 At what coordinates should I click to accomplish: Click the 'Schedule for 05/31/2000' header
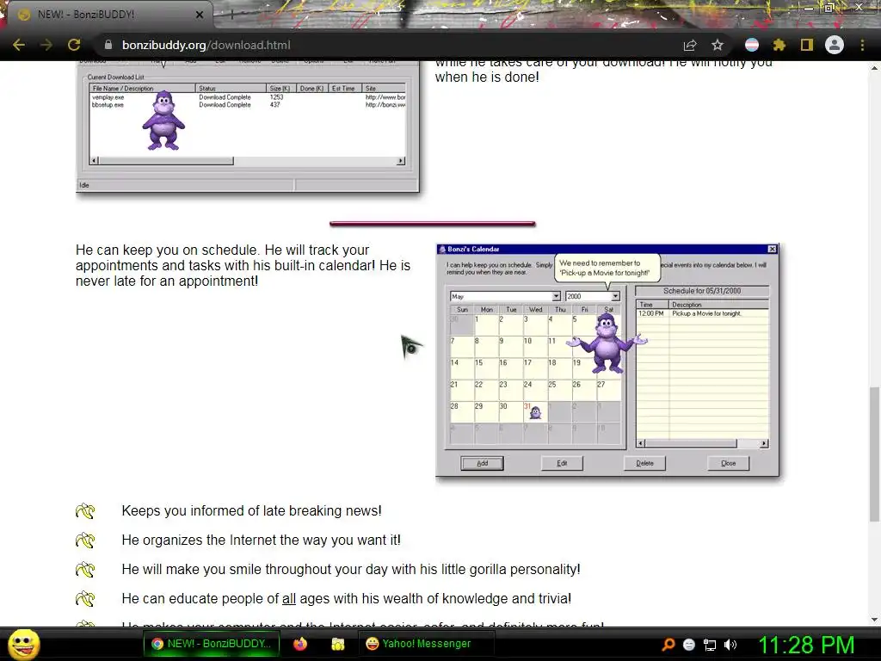point(702,291)
